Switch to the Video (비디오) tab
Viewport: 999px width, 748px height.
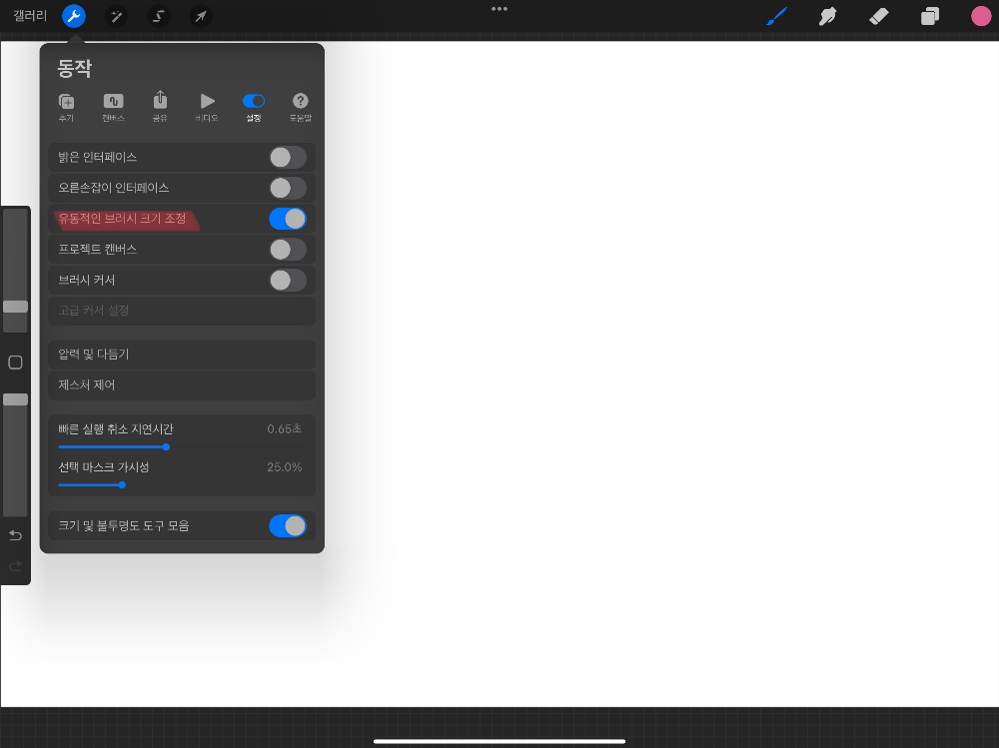(x=207, y=107)
